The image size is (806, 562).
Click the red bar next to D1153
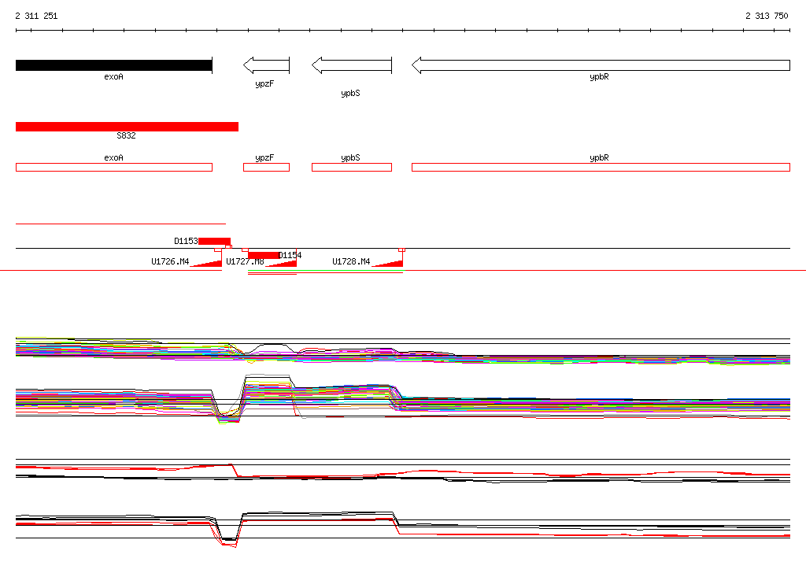[214, 241]
